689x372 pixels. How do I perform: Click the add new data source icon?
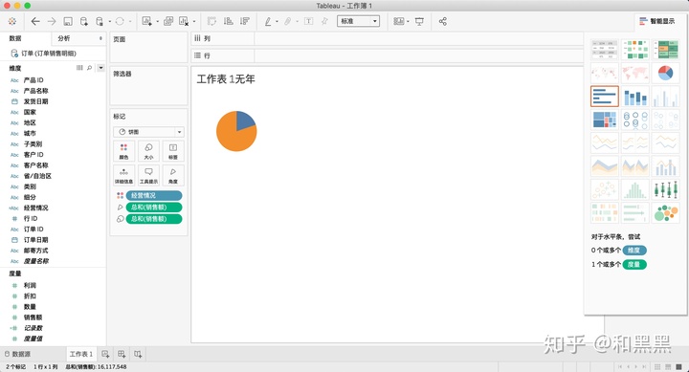pyautogui.click(x=84, y=21)
